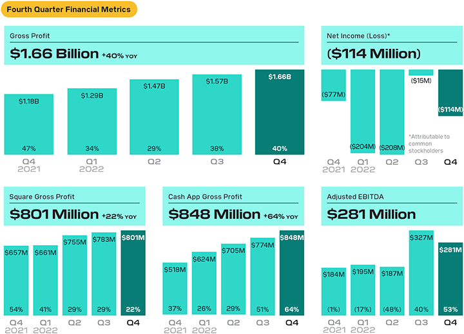The height and width of the screenshot is (334, 464).
Task: Select the $1.57B Q3 gross profit bar
Action: click(x=217, y=115)
